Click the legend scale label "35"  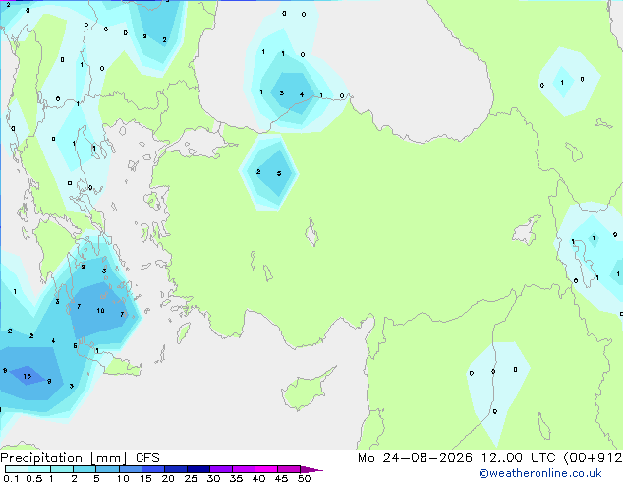click(x=236, y=478)
